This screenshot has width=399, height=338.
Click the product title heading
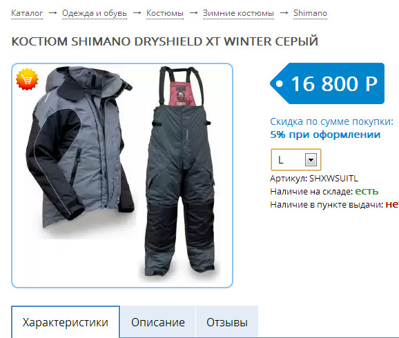(164, 41)
